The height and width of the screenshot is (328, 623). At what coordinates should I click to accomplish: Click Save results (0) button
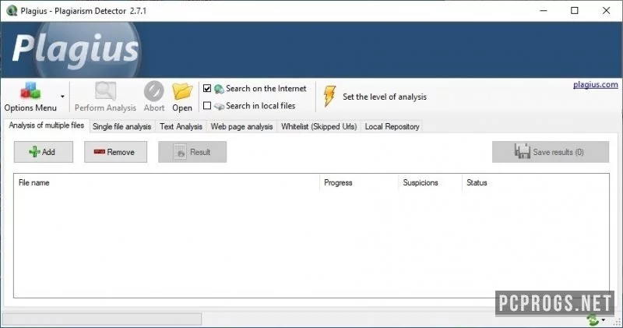tap(551, 152)
